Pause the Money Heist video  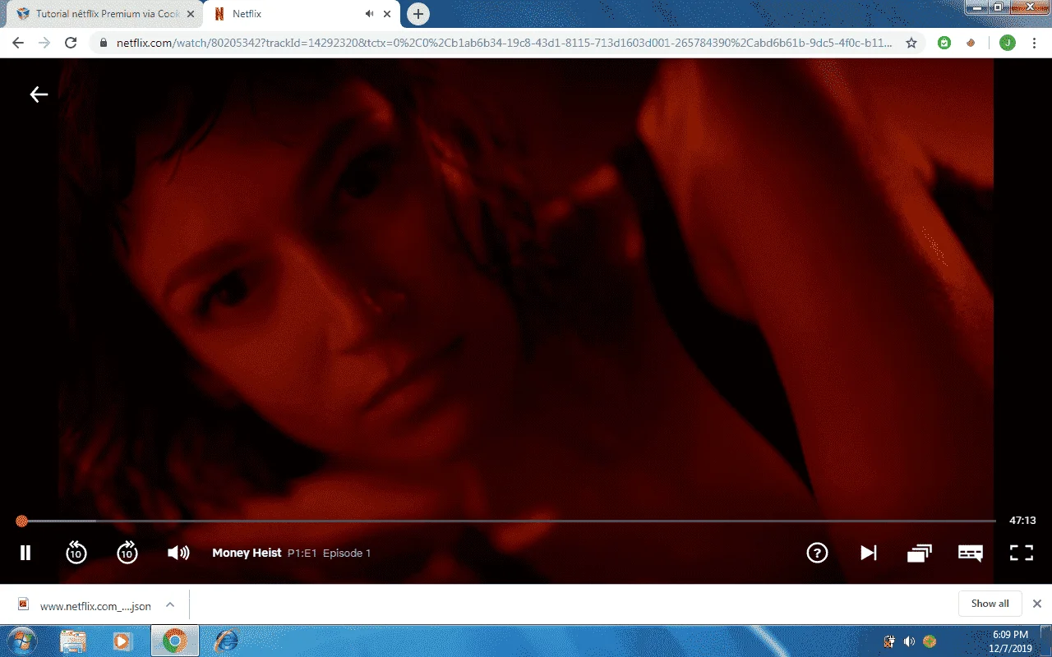[x=25, y=553]
